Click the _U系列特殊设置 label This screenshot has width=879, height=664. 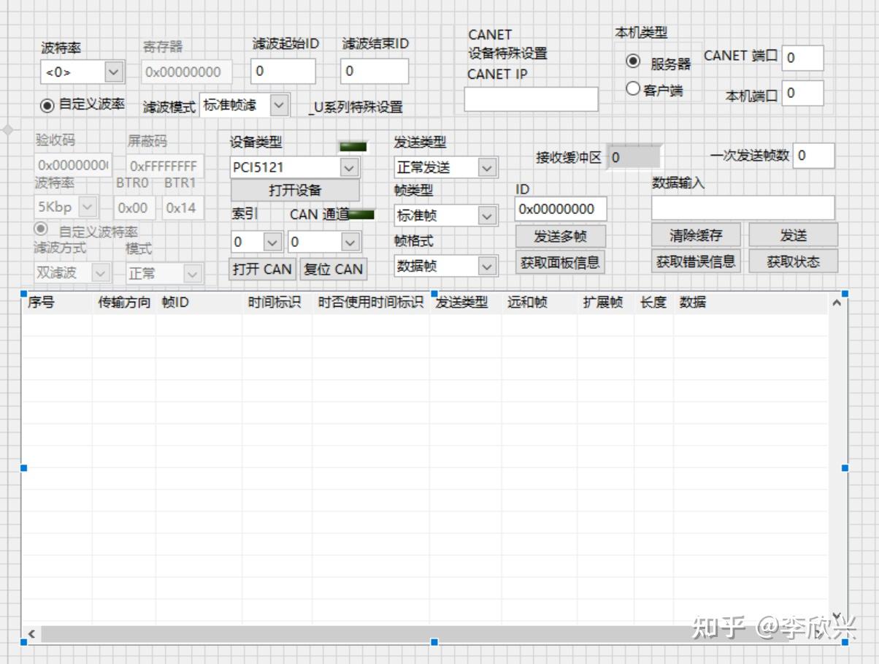click(x=356, y=107)
